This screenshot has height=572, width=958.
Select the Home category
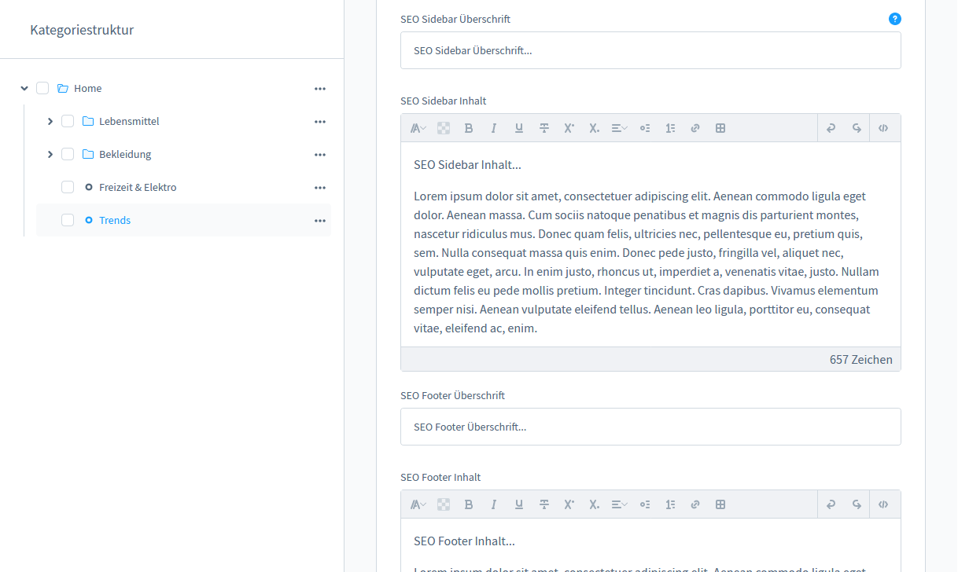point(88,88)
